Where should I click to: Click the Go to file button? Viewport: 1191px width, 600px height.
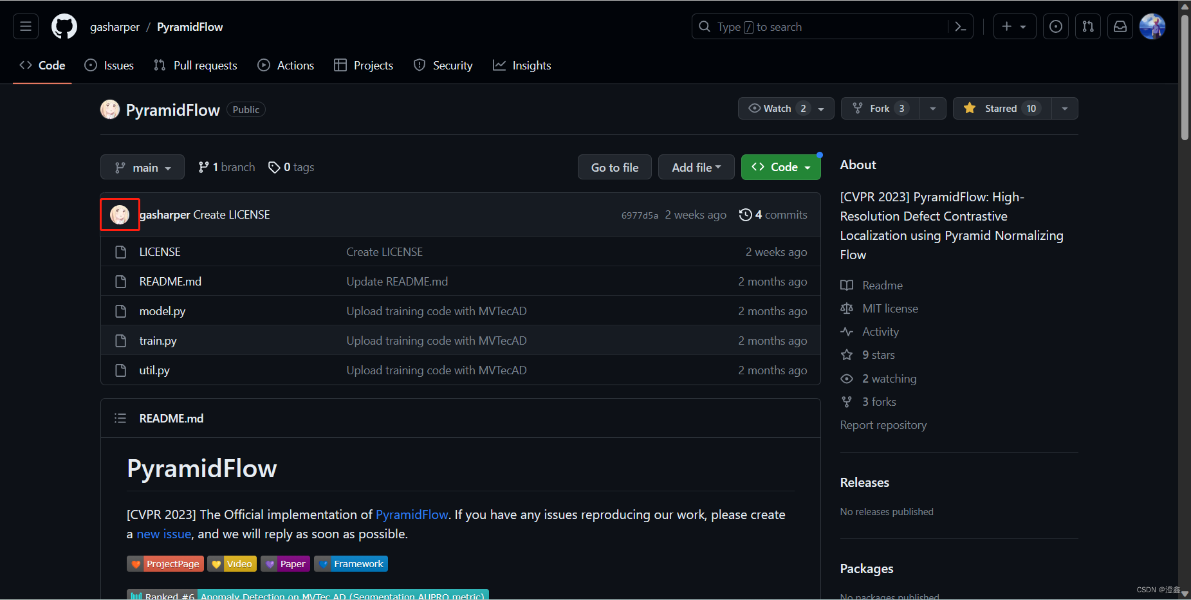tap(614, 167)
